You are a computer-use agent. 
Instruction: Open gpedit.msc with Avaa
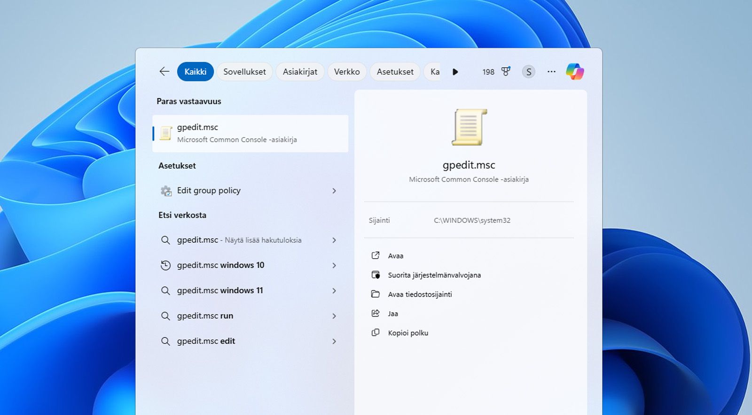[x=396, y=256]
